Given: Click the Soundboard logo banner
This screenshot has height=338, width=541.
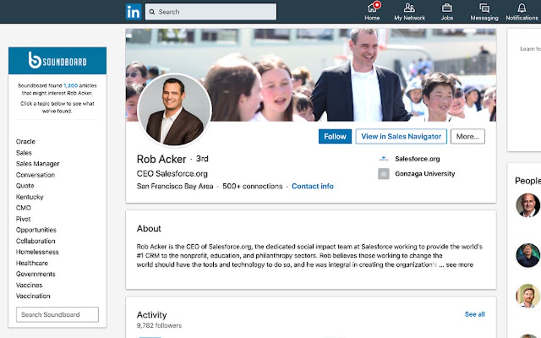Looking at the screenshot, I should point(57,60).
